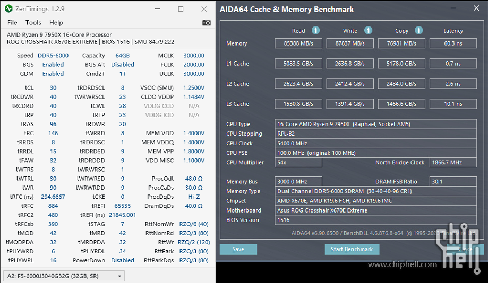The width and height of the screenshot is (488, 283).
Task: Open the Help menu
Action: pos(56,22)
